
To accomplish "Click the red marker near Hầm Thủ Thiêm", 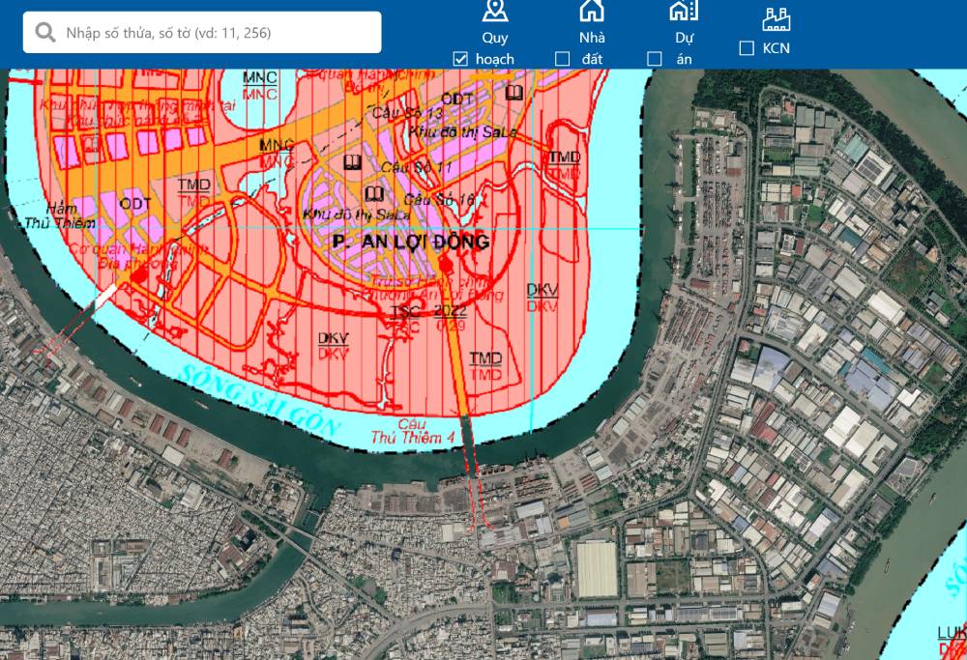I will click(x=139, y=275).
